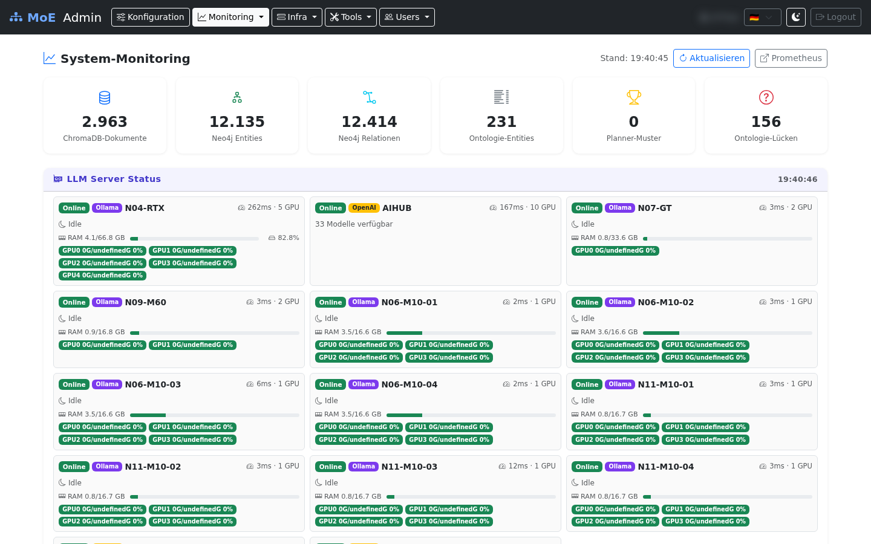Open the German flag language selector
The image size is (871, 544).
tap(762, 17)
